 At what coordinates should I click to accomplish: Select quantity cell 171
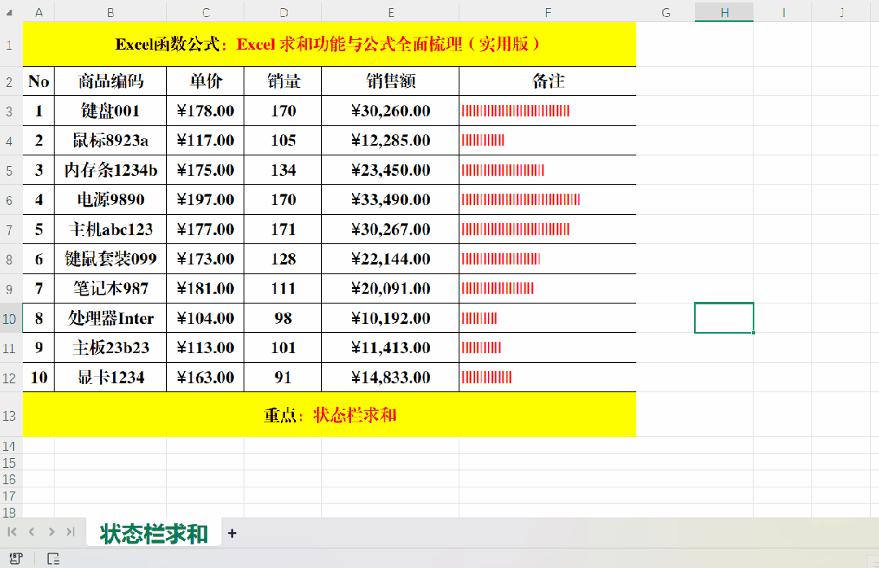283,229
